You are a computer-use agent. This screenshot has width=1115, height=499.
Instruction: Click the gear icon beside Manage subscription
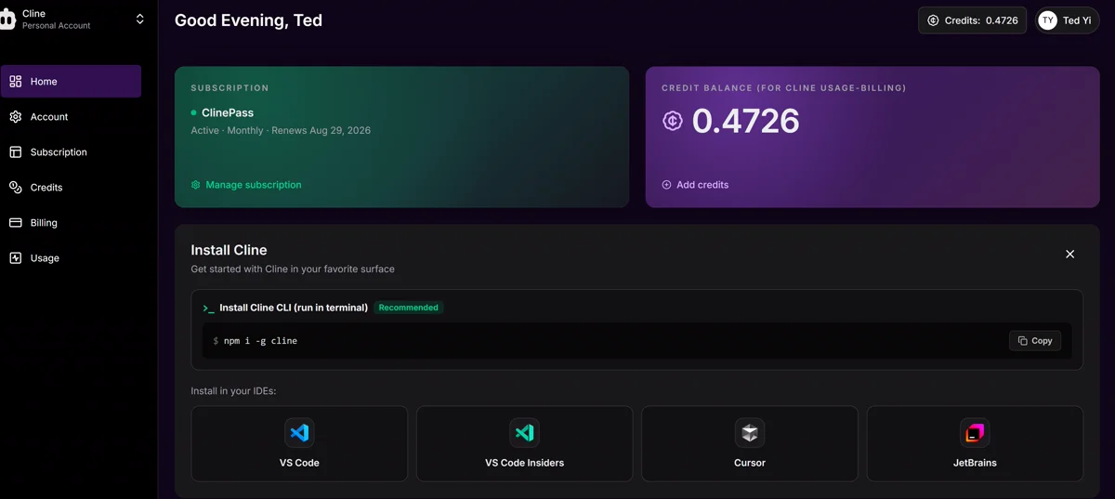click(195, 185)
